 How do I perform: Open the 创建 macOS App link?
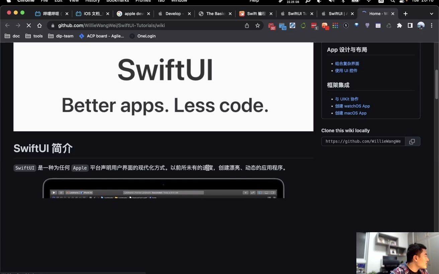[x=351, y=113]
